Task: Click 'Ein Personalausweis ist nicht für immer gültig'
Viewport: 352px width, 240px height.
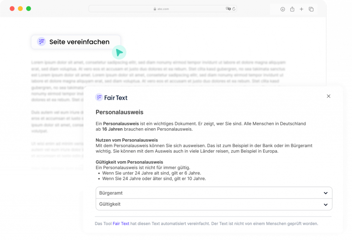Action: tap(143, 168)
